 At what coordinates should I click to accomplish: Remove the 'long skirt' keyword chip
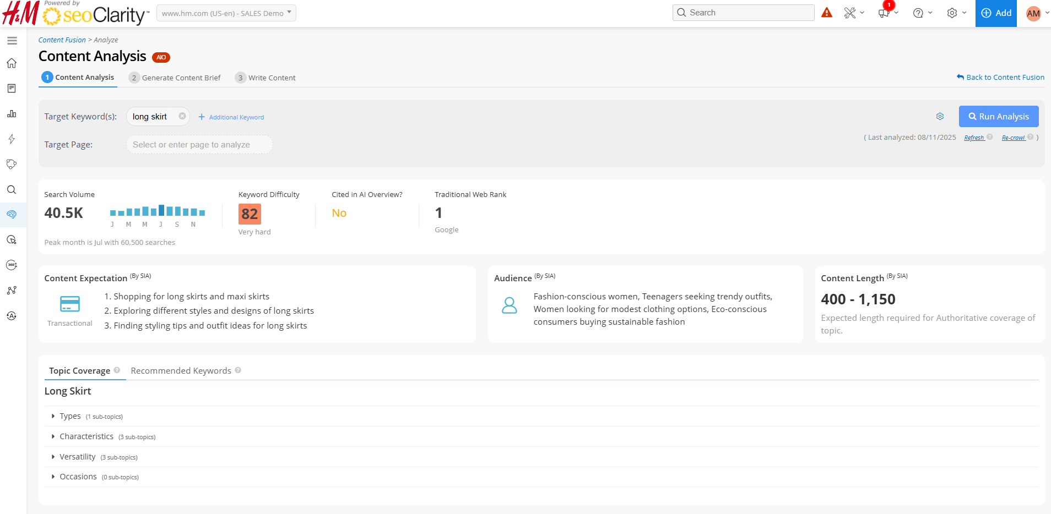[x=182, y=116]
